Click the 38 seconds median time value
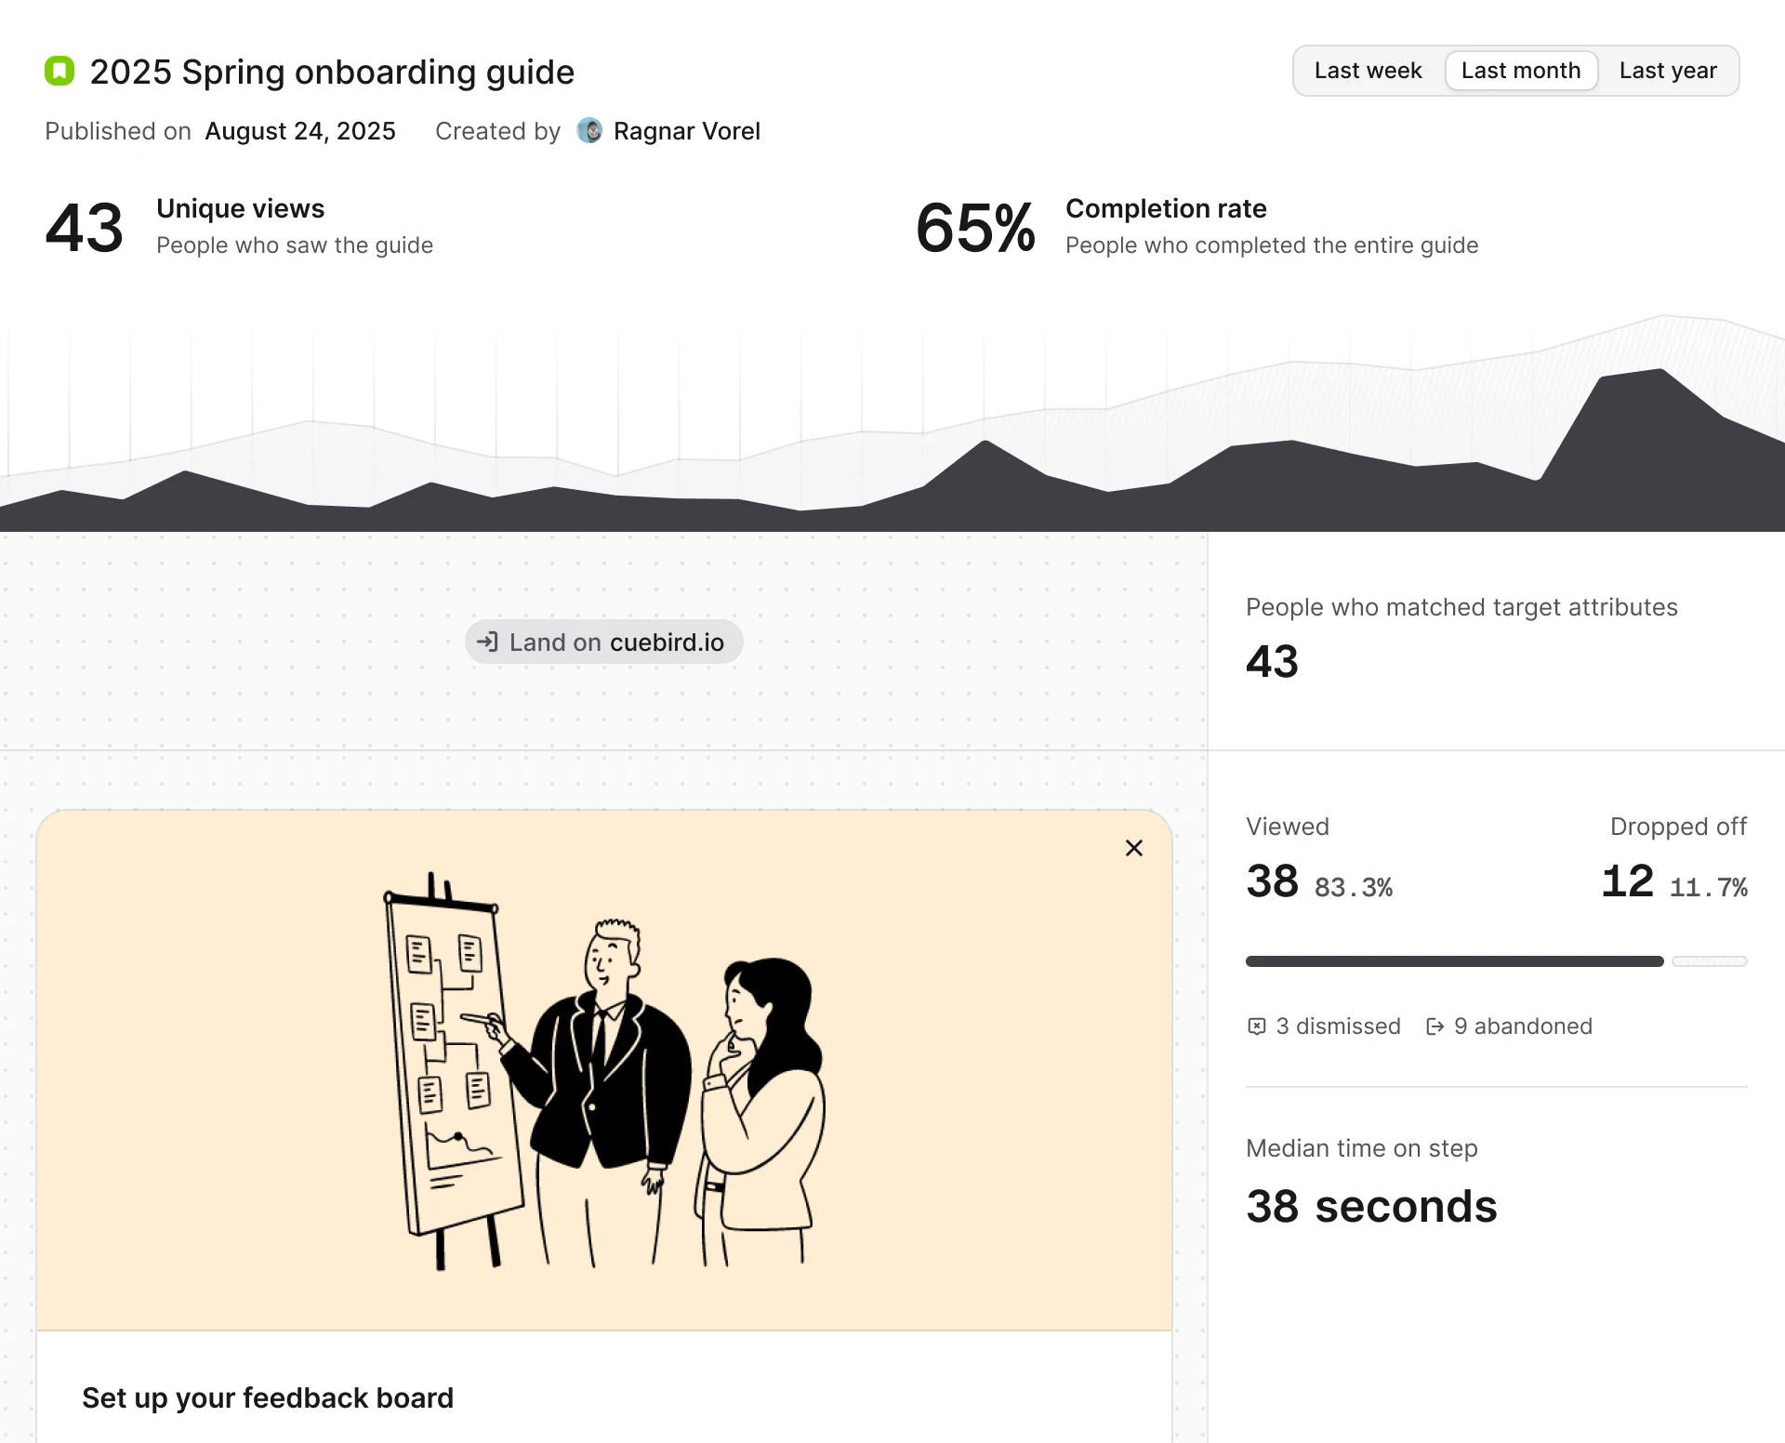 (1371, 1206)
